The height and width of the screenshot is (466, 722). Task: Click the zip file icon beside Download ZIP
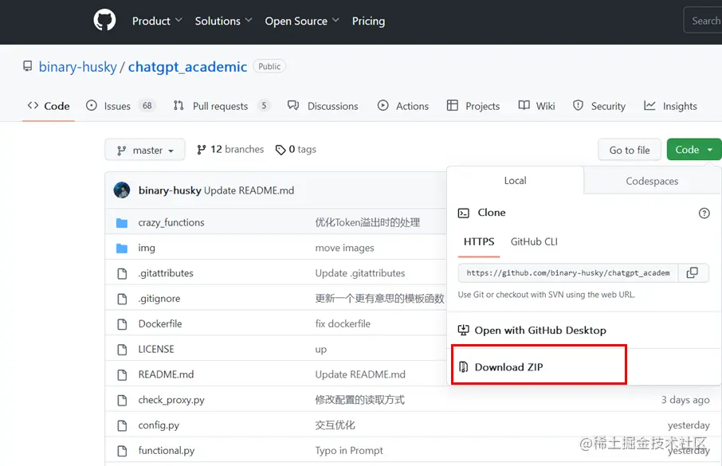pos(463,366)
